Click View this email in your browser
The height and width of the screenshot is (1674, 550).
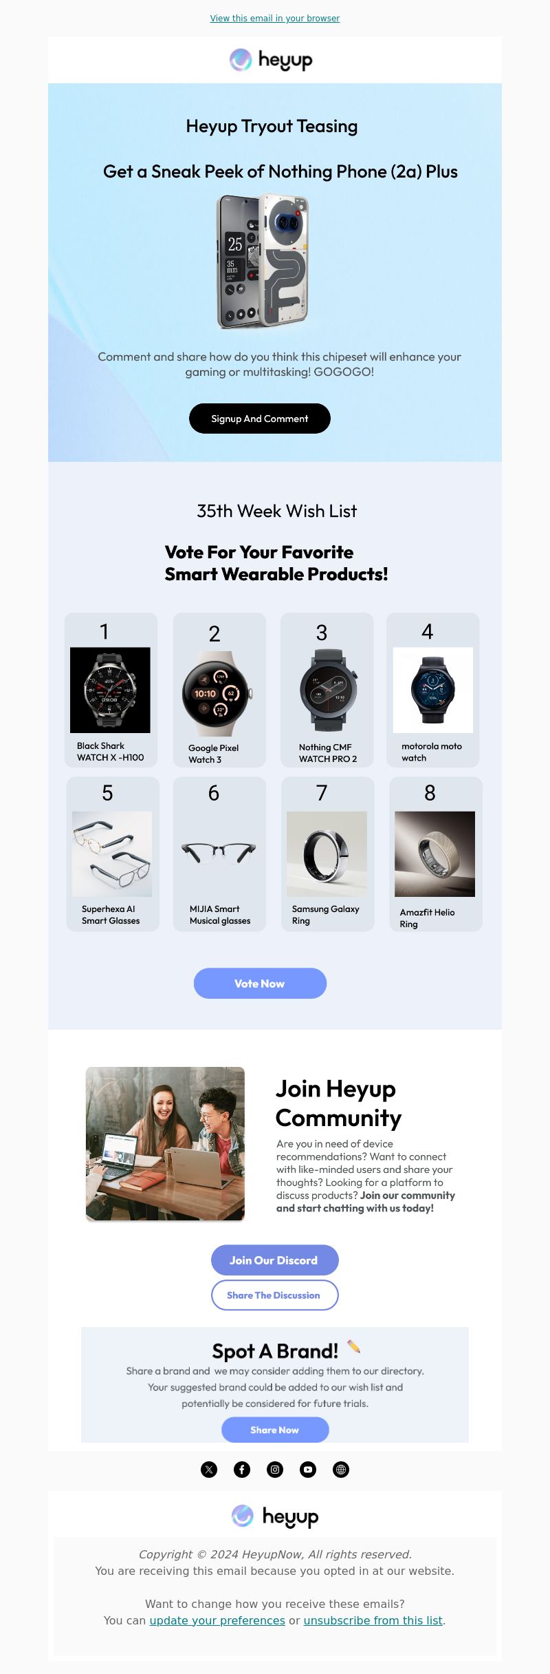(x=275, y=19)
